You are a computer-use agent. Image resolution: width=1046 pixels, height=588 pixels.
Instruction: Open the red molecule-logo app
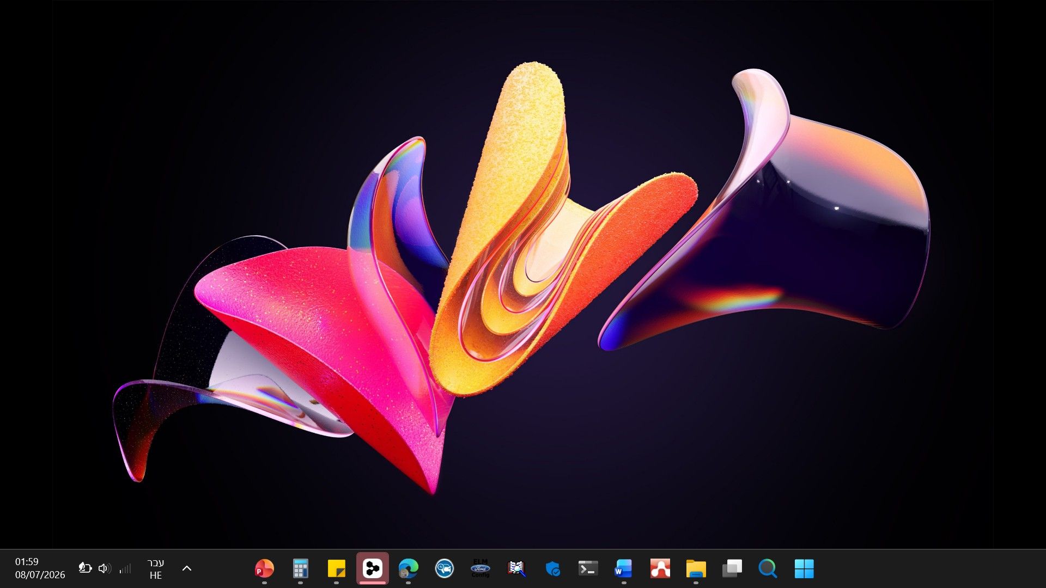660,569
